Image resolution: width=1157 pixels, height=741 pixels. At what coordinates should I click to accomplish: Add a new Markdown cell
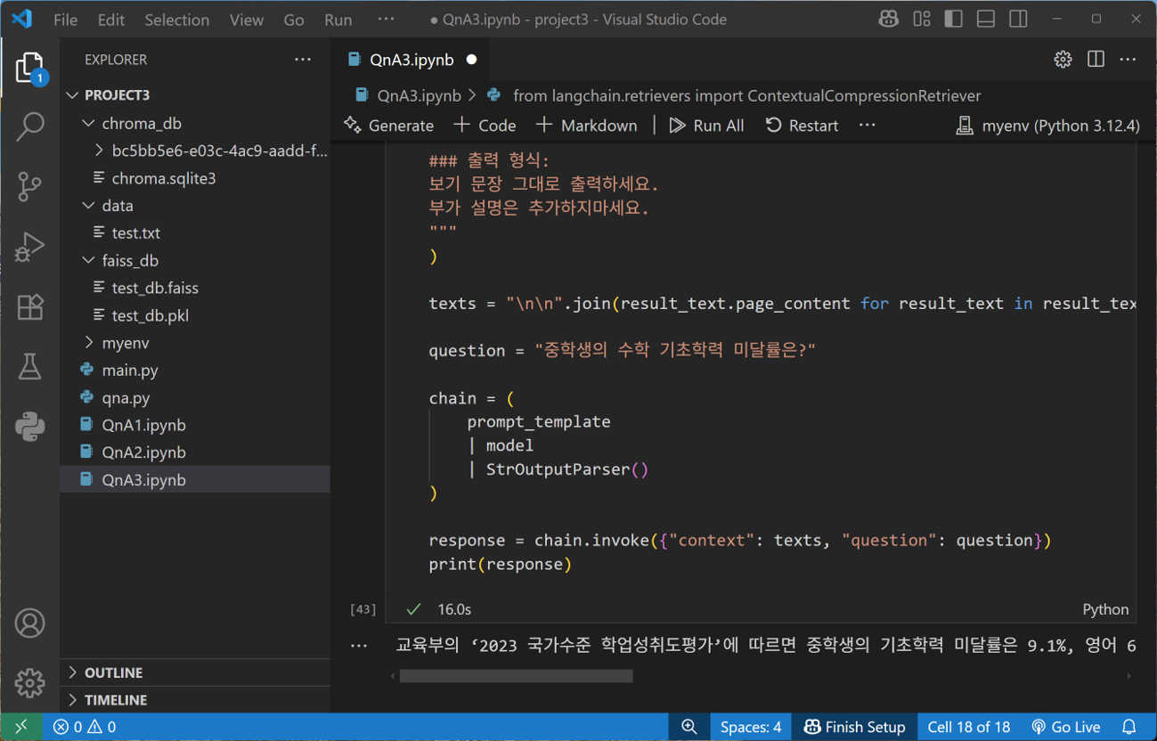(587, 126)
